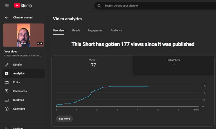
Task: Click the Settings gear icon
Action: point(7,128)
